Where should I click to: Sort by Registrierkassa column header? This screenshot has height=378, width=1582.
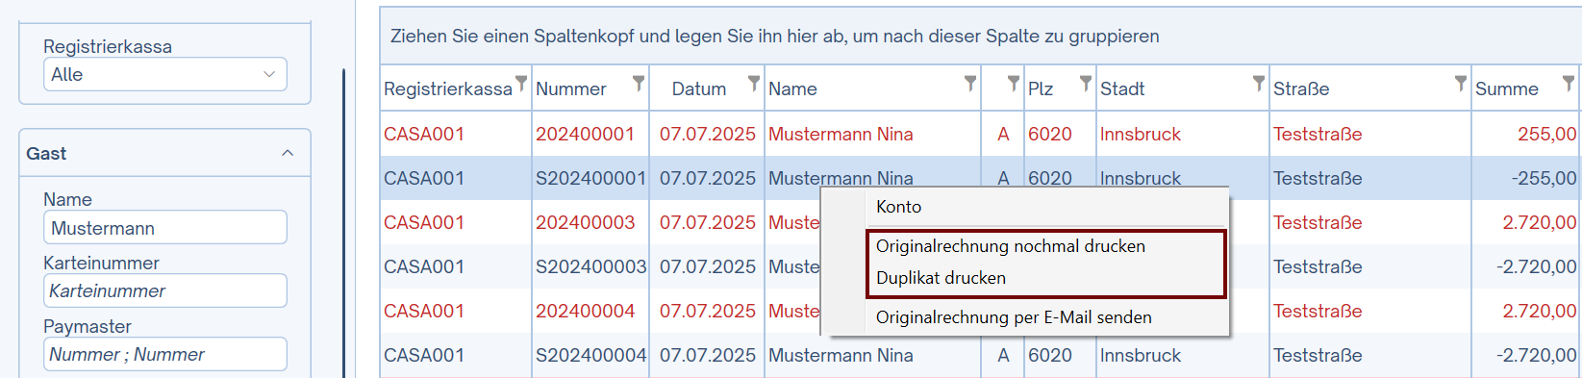(447, 88)
